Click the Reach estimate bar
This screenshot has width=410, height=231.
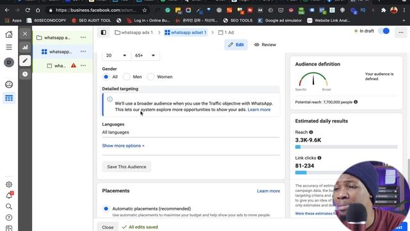click(x=346, y=147)
